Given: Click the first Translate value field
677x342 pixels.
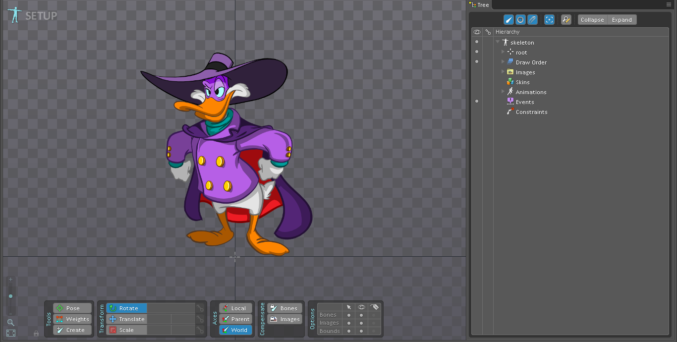Looking at the screenshot, I should 159,319.
